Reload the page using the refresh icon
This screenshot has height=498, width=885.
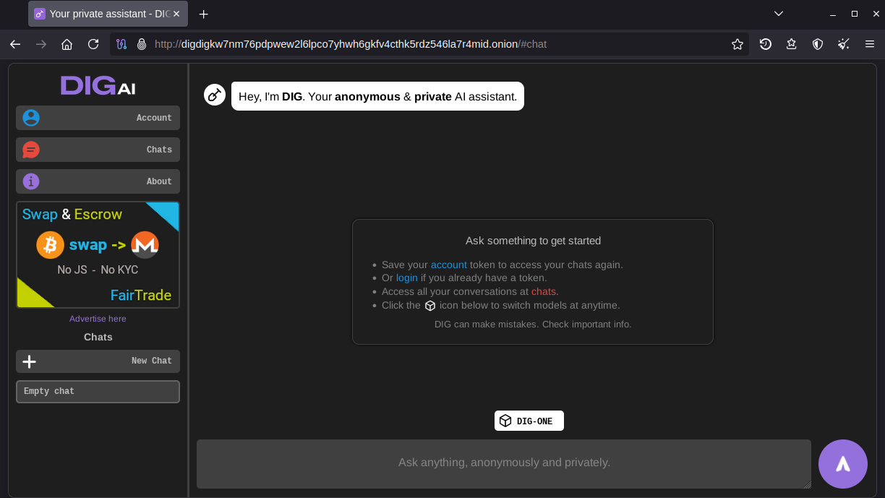pos(93,44)
